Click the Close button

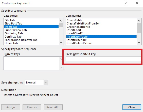click(x=132, y=107)
